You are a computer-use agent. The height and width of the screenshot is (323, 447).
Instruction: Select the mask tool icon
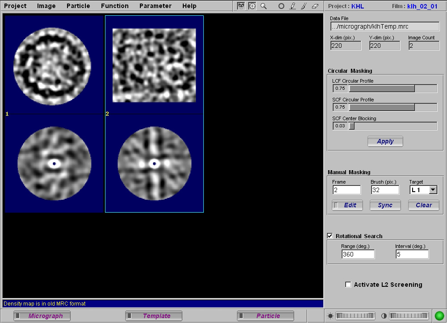click(241, 6)
